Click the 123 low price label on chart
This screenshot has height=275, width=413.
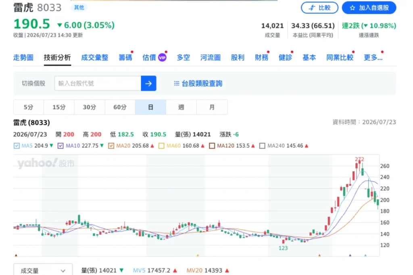click(x=283, y=248)
